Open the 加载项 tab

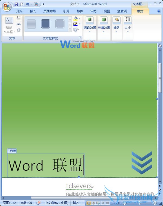tap(122, 11)
